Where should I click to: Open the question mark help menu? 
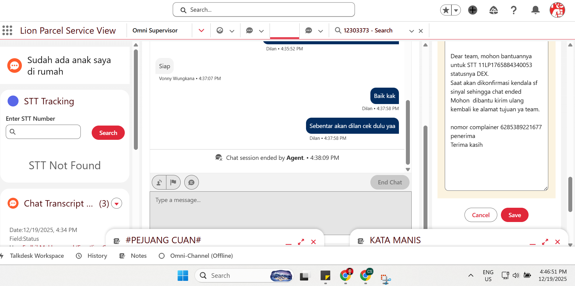coord(514,10)
